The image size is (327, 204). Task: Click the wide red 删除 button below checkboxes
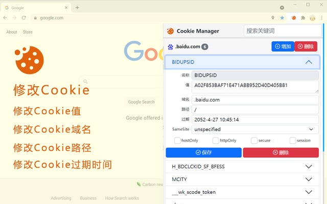coord(281,152)
